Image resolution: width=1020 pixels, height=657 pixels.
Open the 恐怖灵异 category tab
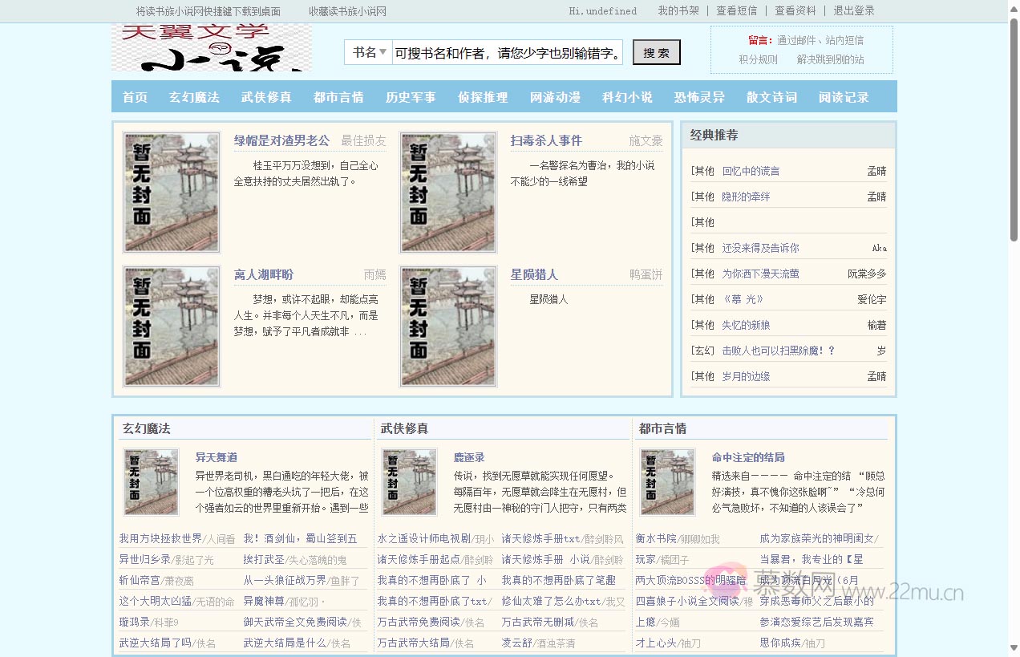[698, 96]
